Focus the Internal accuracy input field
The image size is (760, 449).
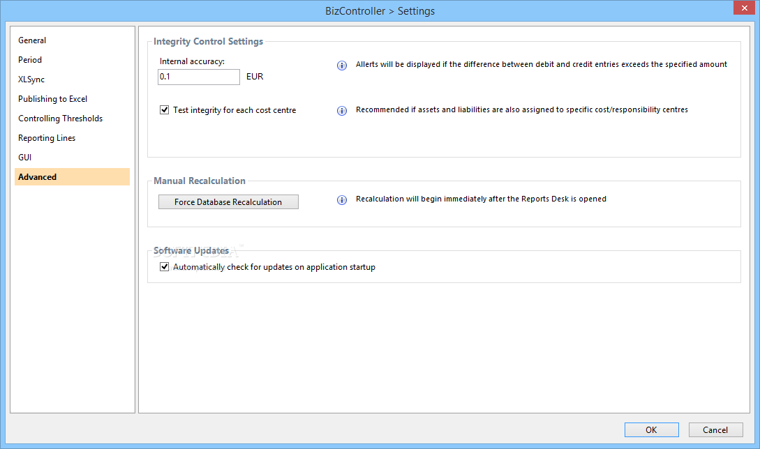point(199,77)
